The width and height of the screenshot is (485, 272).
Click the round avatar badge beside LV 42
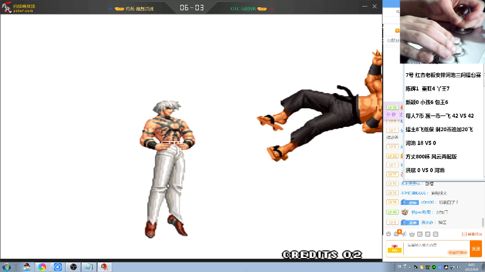(404, 212)
